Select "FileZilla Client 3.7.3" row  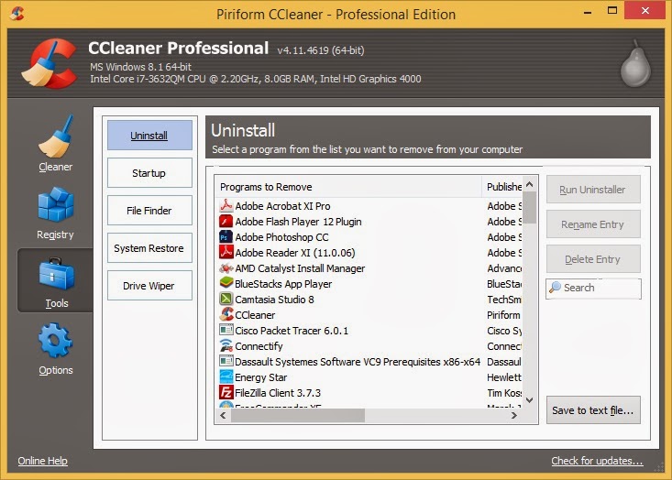click(x=369, y=393)
